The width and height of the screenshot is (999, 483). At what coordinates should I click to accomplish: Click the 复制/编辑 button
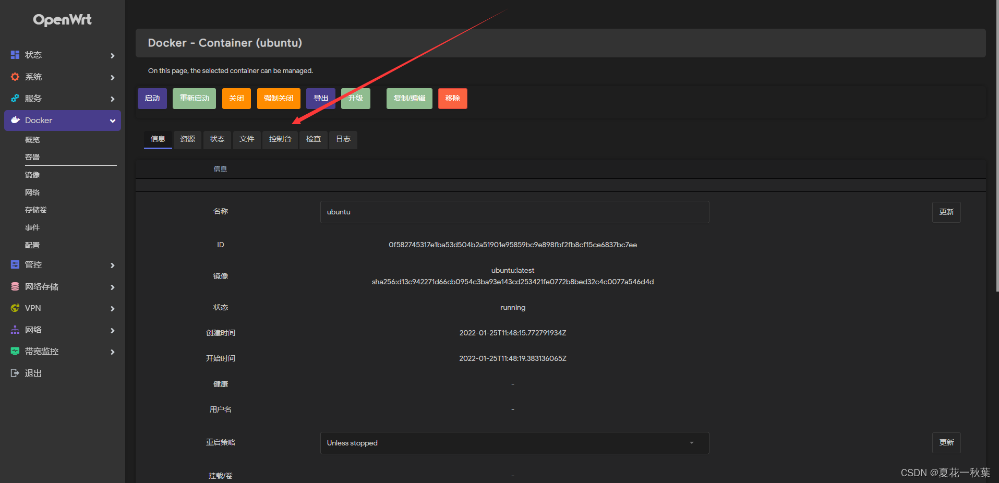pyautogui.click(x=410, y=98)
